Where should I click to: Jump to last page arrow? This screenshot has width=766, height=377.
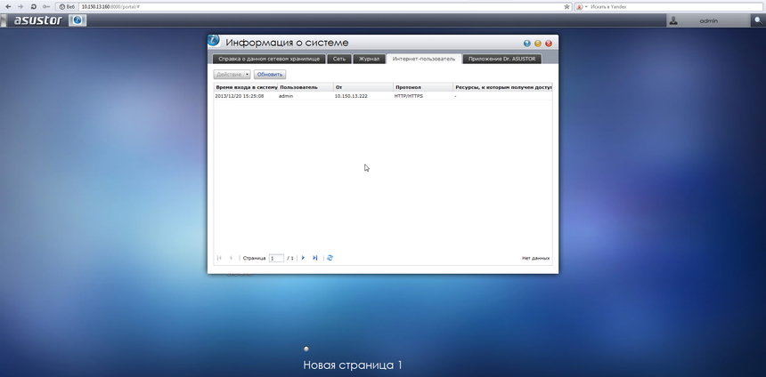coord(315,258)
